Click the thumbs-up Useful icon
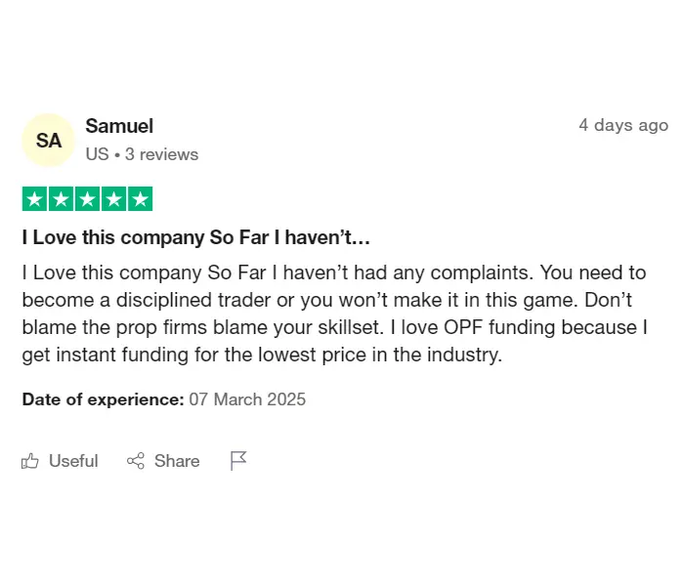This screenshot has width=684, height=586. tap(30, 461)
